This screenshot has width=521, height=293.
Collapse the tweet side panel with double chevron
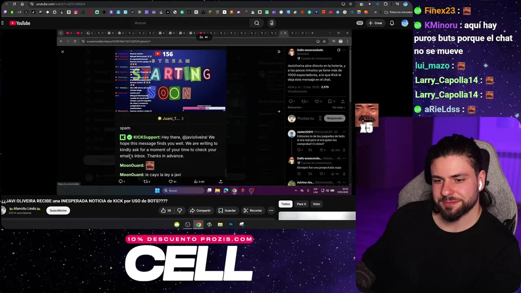click(279, 52)
